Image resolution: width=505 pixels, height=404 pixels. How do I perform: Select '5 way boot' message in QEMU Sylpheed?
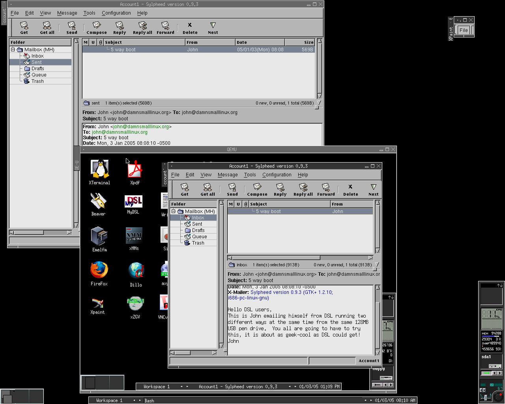[300, 211]
